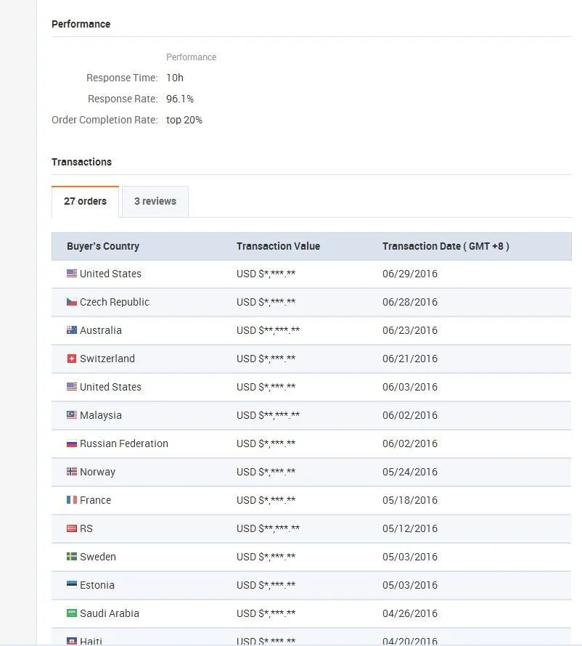Click the Russian Federation flag icon
The height and width of the screenshot is (646, 582).
pos(72,443)
